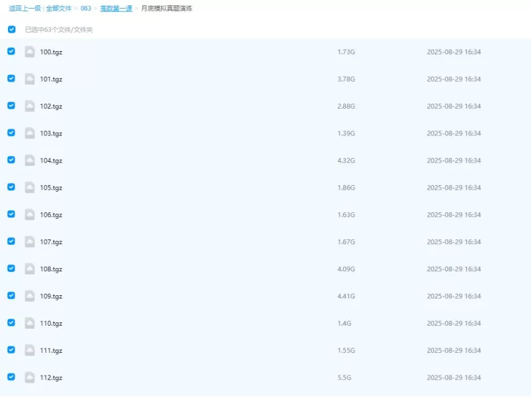Image resolution: width=531 pixels, height=398 pixels.
Task: Open file name 101.tgz
Action: [51, 79]
